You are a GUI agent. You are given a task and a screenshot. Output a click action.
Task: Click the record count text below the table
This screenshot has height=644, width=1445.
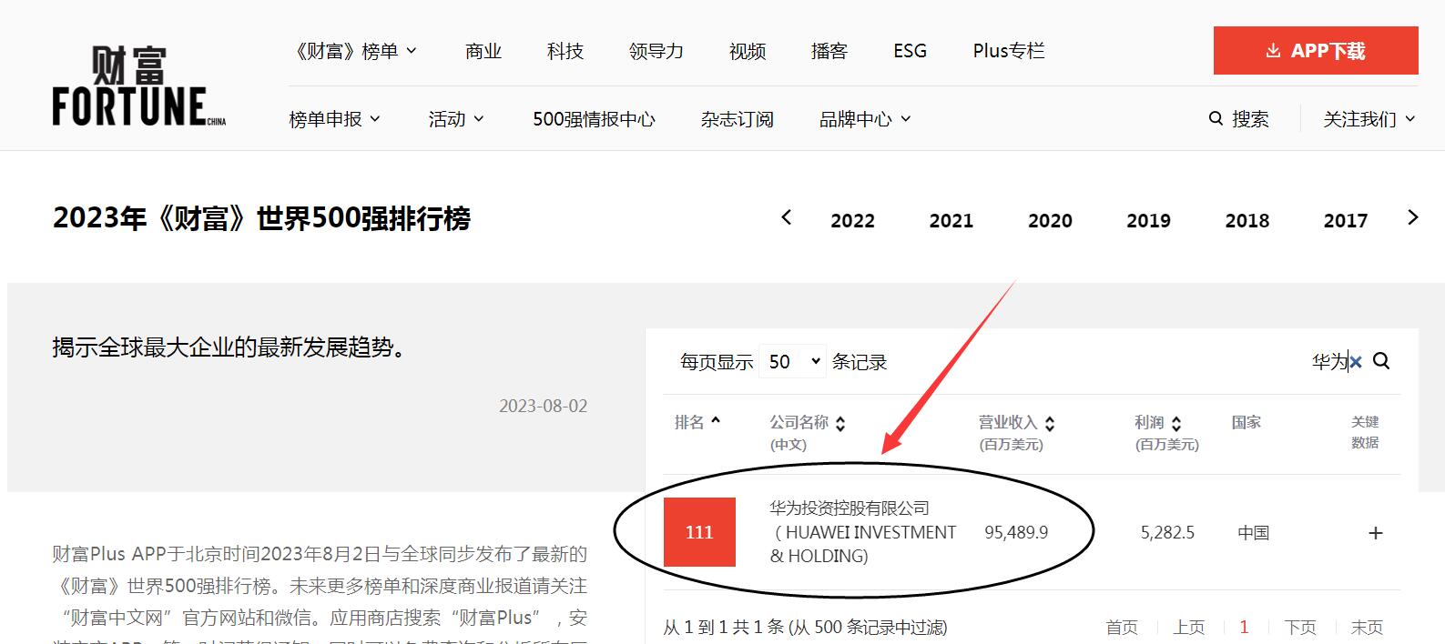click(805, 627)
